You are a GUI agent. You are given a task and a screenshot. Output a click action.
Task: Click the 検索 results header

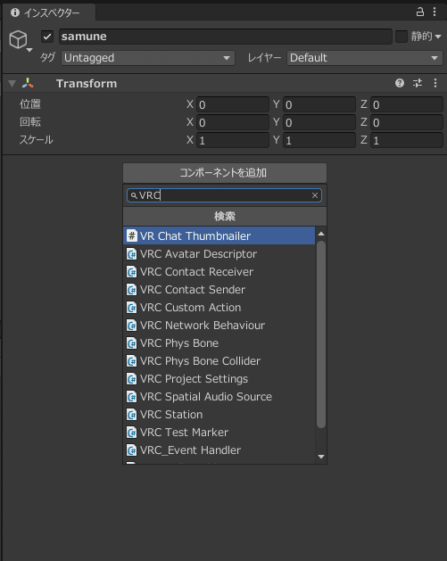[x=225, y=217]
